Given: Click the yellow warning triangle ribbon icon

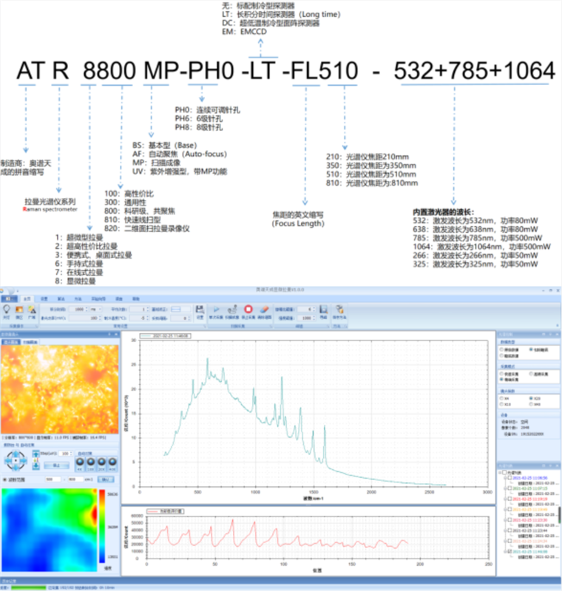Looking at the screenshot, I should coord(32,310).
